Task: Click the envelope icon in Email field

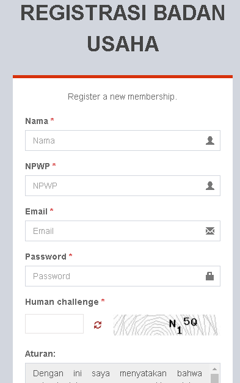Action: [x=210, y=231]
